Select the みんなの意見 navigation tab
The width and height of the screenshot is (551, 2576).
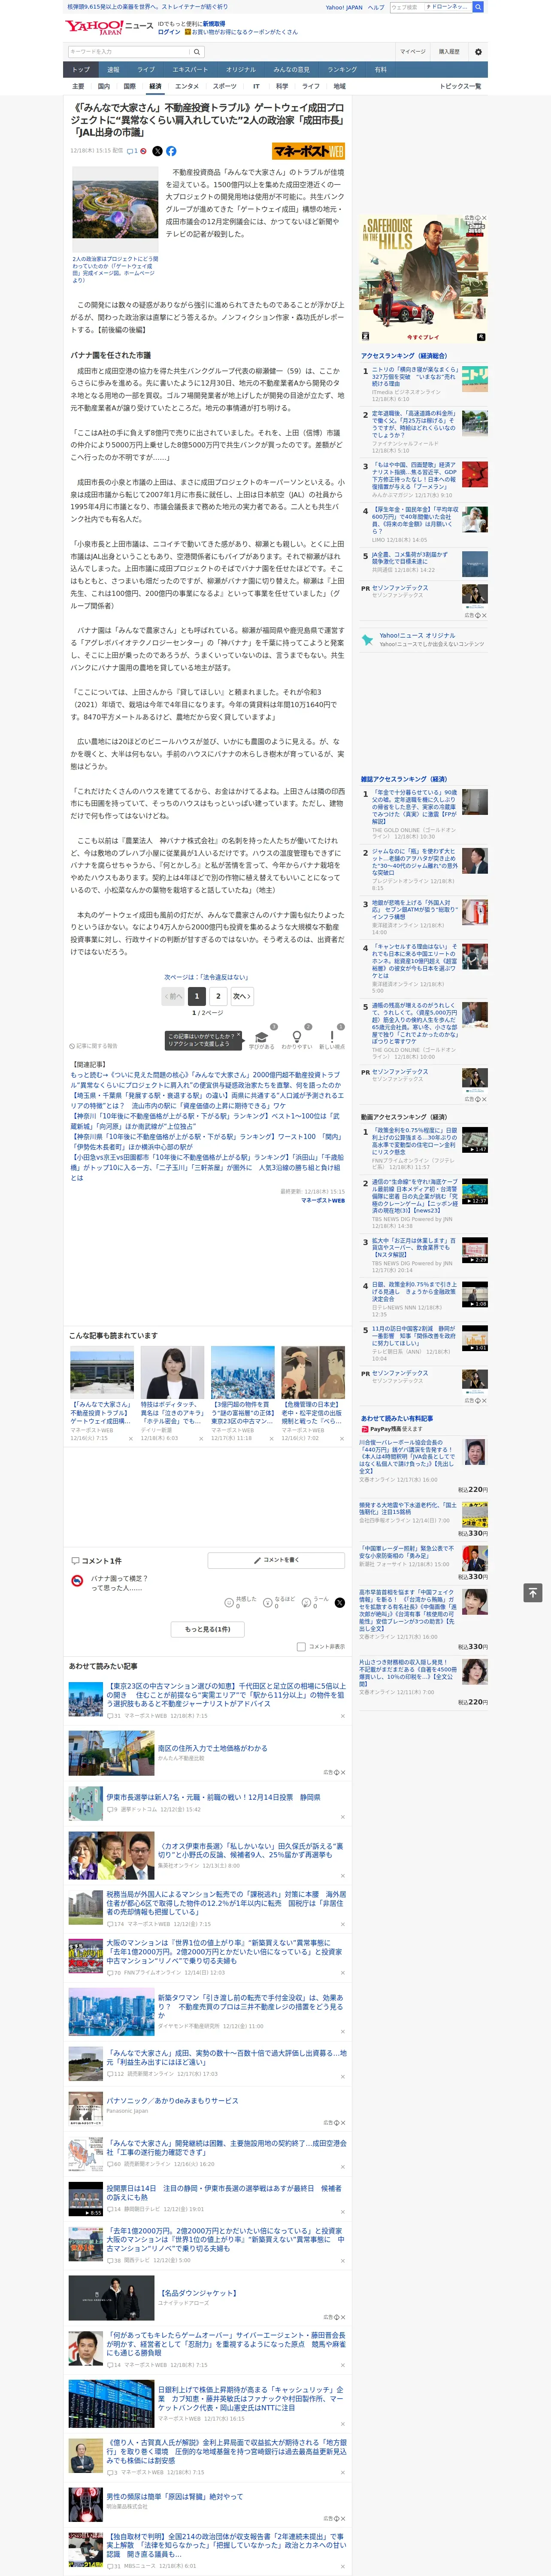point(291,69)
